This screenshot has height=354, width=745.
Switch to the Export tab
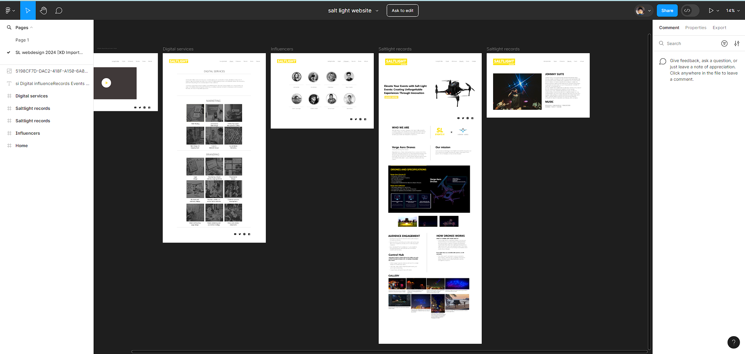pyautogui.click(x=719, y=28)
